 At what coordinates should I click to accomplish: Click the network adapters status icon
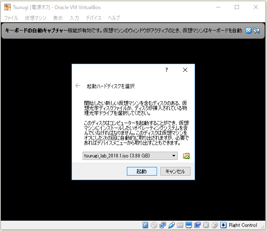(x=162, y=225)
